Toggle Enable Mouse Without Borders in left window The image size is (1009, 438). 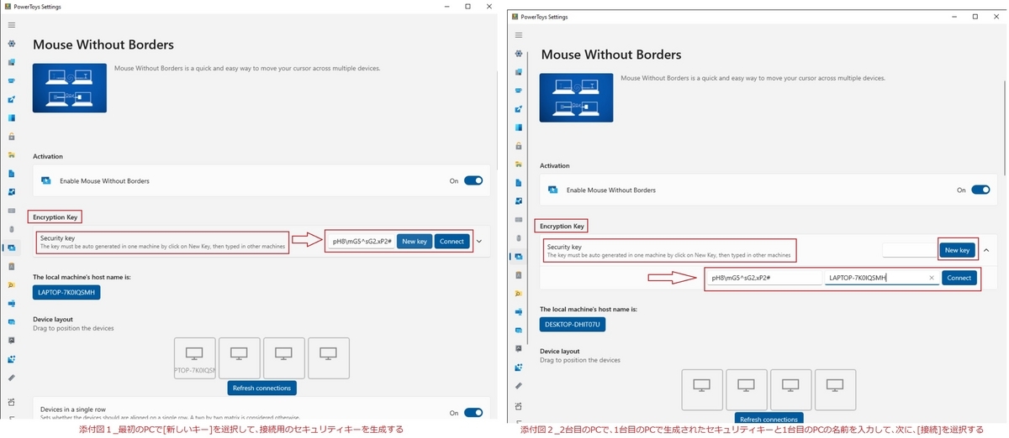[473, 180]
